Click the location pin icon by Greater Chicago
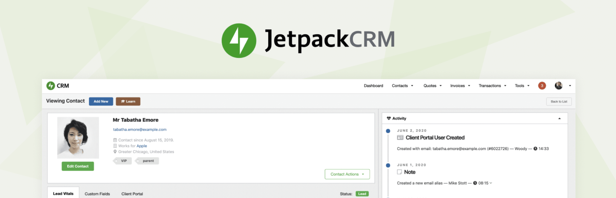Image resolution: width=616 pixels, height=198 pixels. coord(115,152)
